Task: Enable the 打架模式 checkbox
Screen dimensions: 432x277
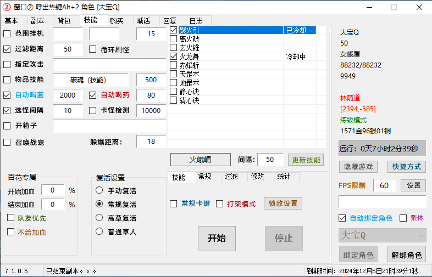Action: pos(219,204)
